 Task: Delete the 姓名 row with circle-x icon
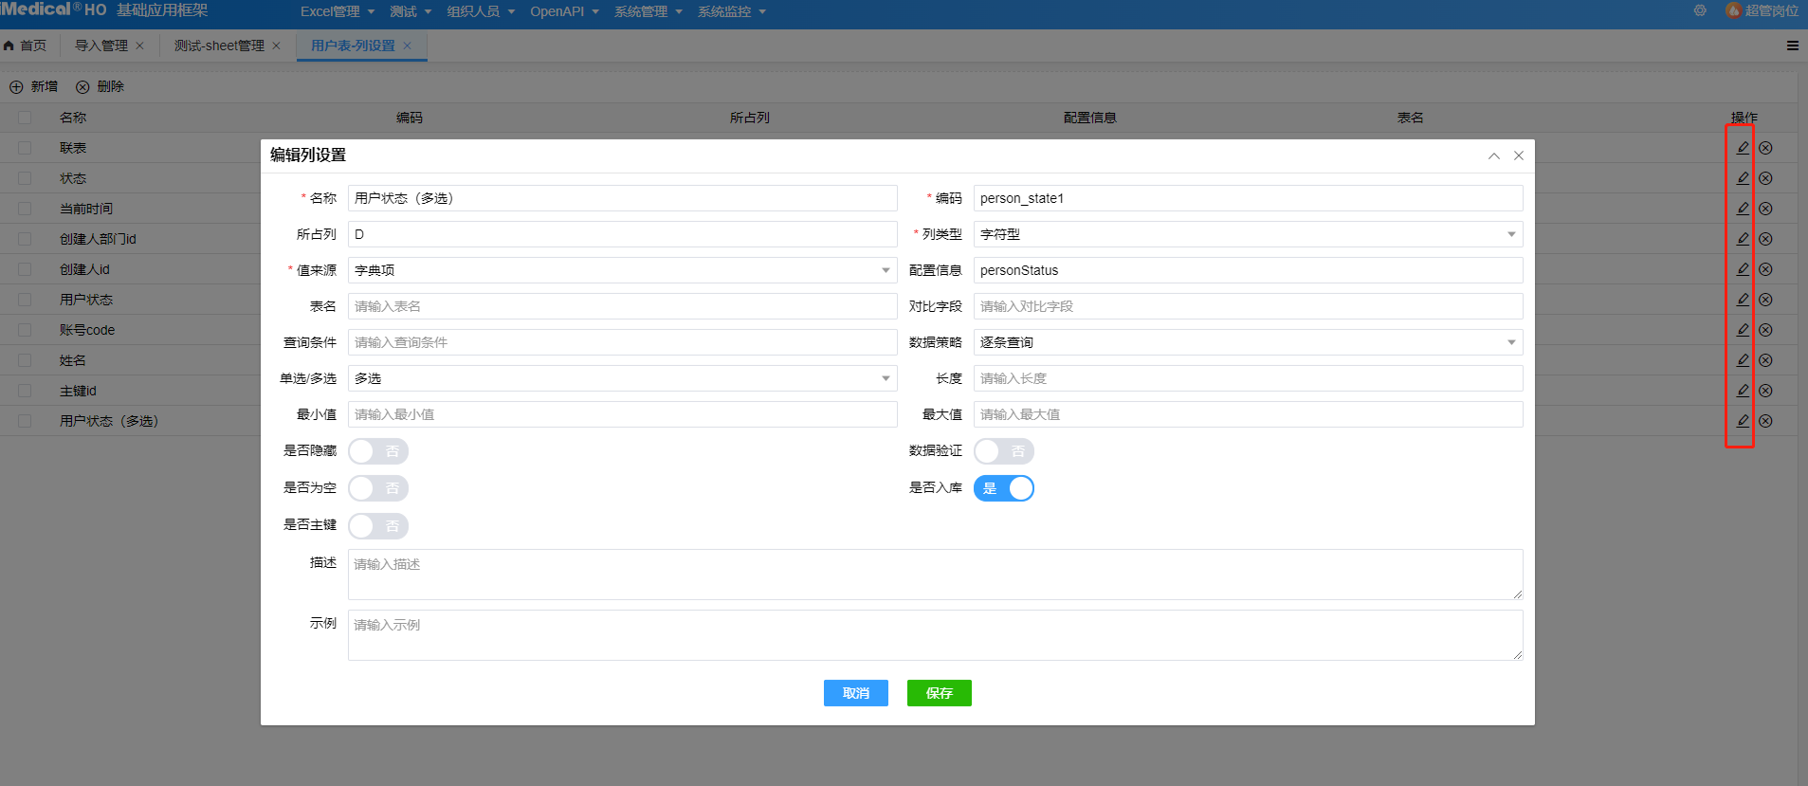pos(1765,360)
